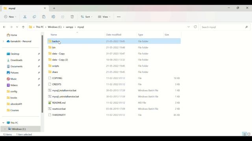252x141 pixels.
Task: Click the search magnifier icon
Action: coord(246,27)
